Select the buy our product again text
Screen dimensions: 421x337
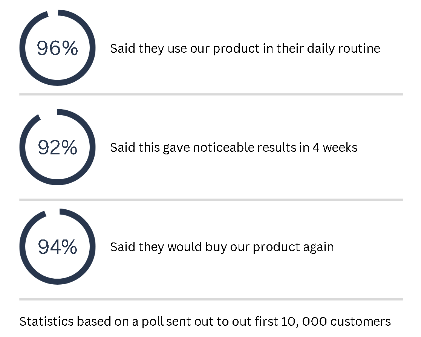[222, 247]
